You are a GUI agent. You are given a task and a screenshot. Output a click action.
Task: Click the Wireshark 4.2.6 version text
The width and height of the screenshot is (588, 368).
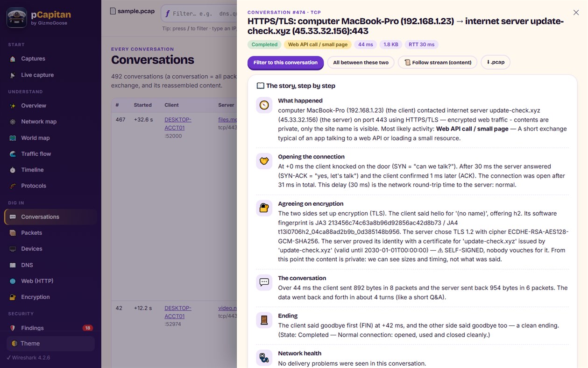coord(28,358)
